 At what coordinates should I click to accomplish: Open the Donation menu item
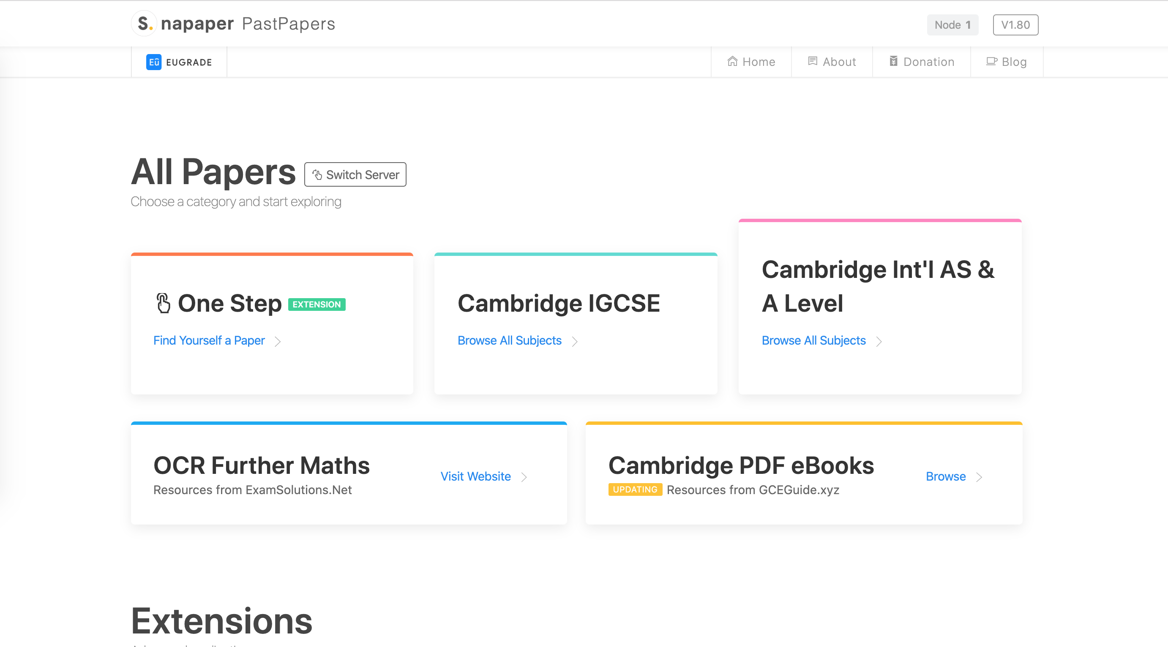(922, 62)
